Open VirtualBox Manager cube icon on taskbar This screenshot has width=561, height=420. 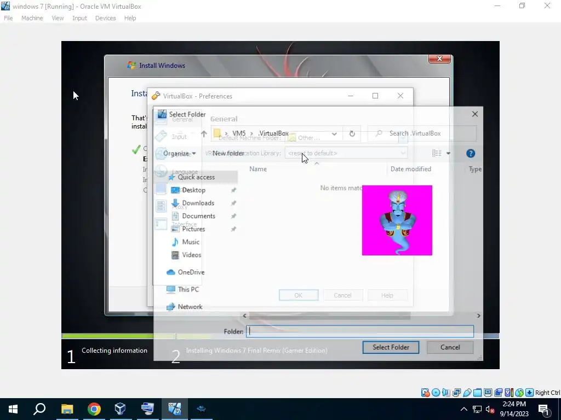[121, 409]
